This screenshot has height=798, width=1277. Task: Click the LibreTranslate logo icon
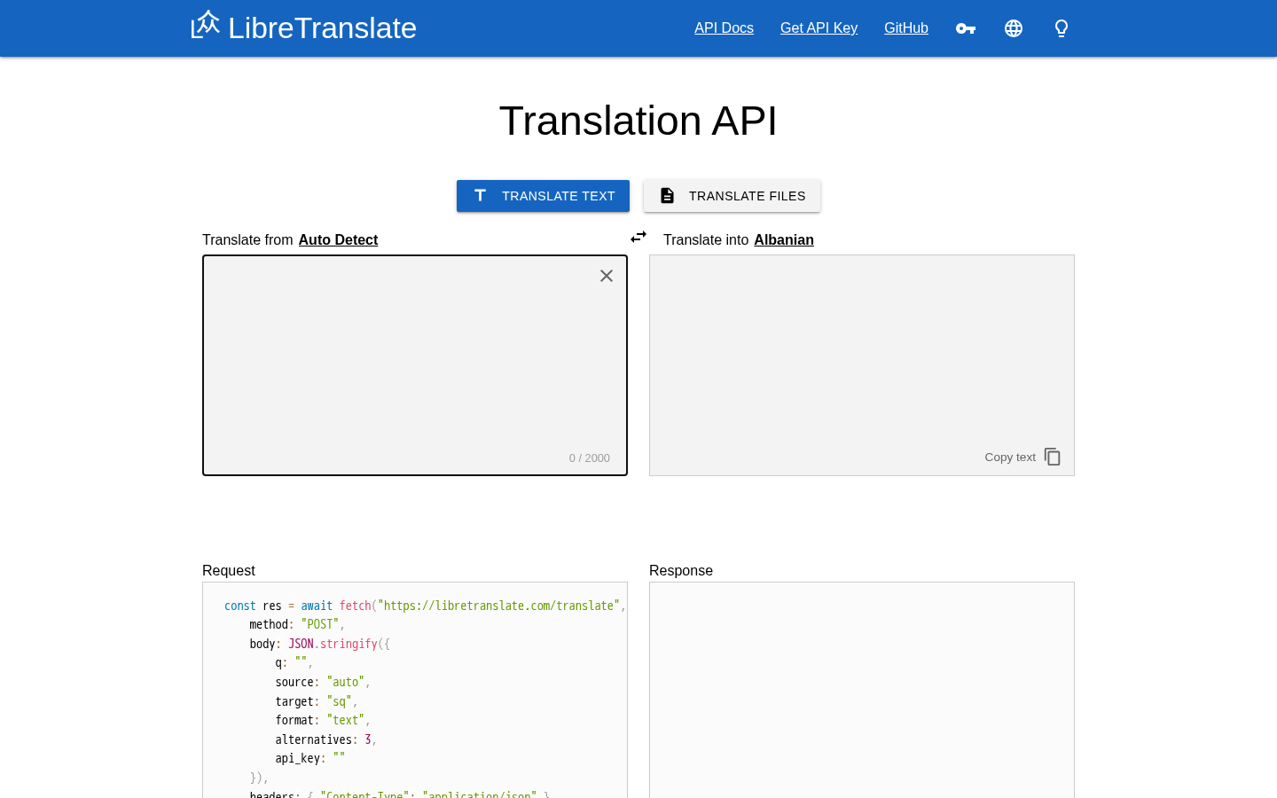(205, 25)
